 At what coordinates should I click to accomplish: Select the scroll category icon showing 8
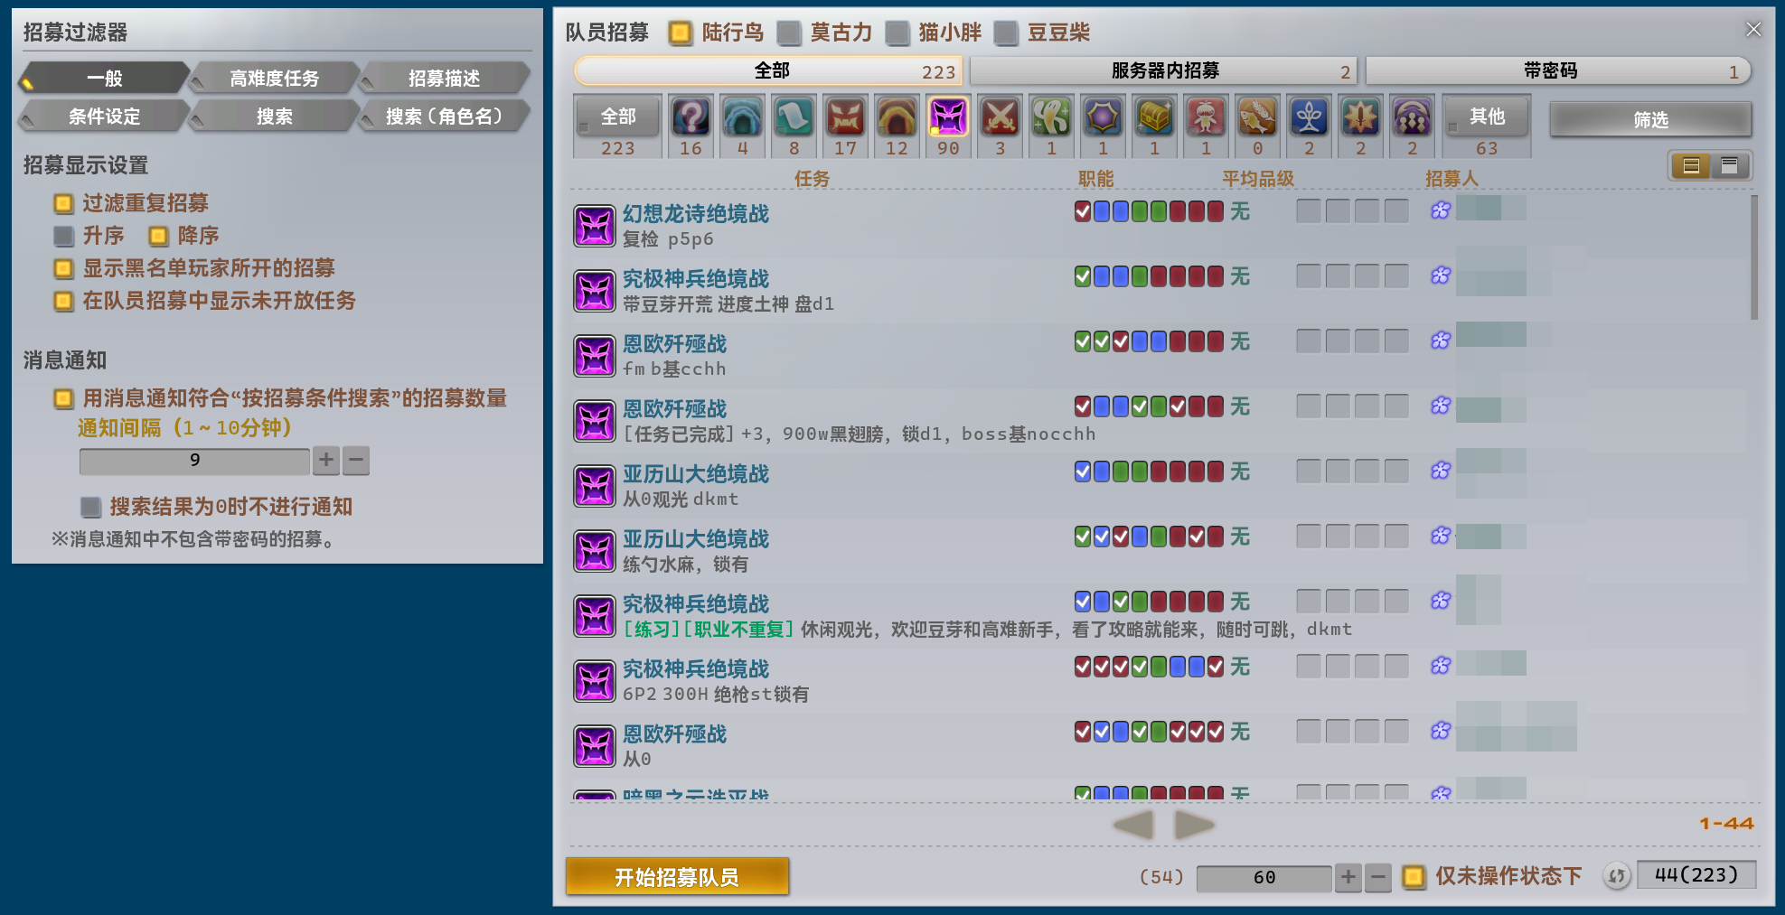click(794, 117)
